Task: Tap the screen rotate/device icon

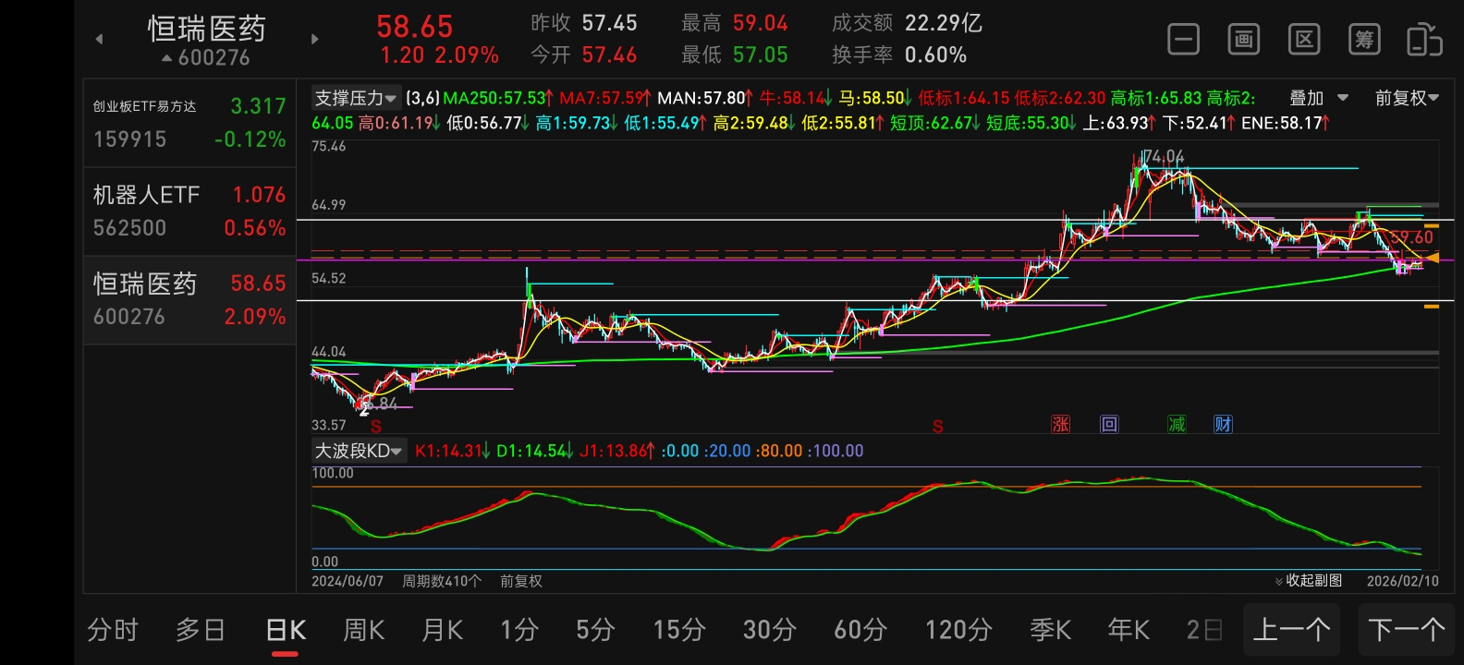Action: [1424, 40]
